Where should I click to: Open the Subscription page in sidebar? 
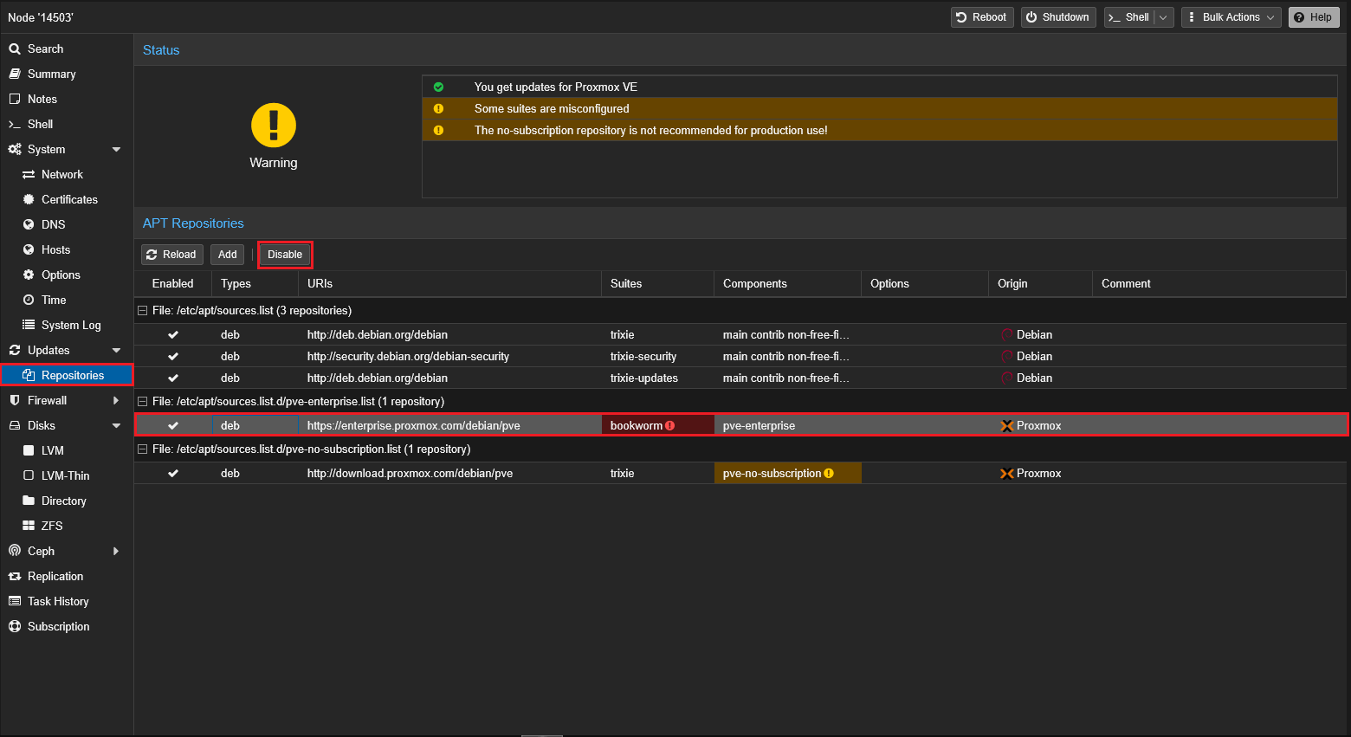pos(58,626)
